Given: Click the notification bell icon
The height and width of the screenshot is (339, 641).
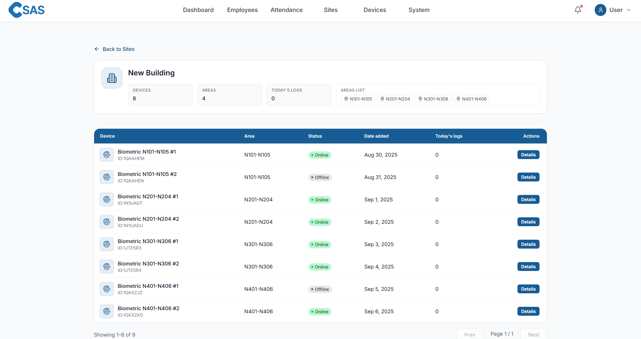Looking at the screenshot, I should pyautogui.click(x=578, y=10).
